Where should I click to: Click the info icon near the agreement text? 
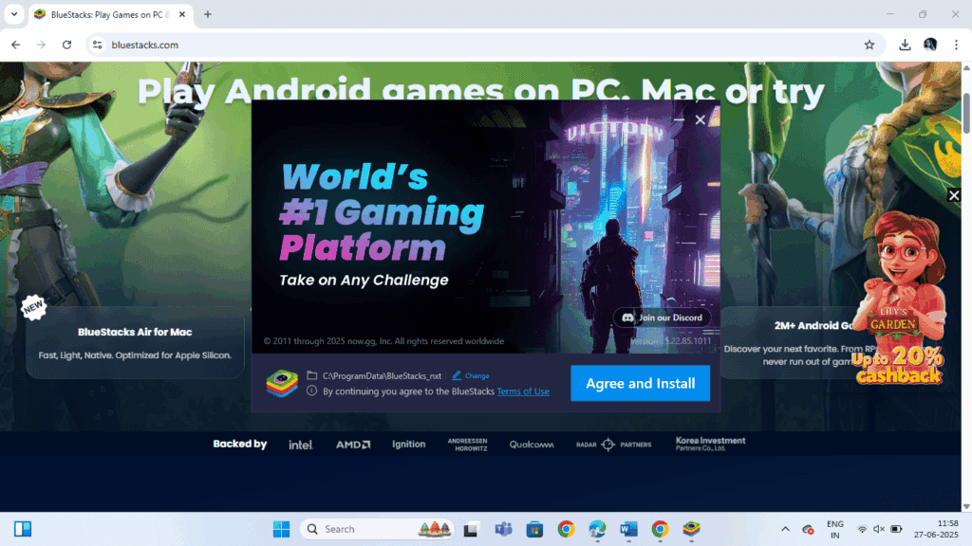[x=311, y=391]
